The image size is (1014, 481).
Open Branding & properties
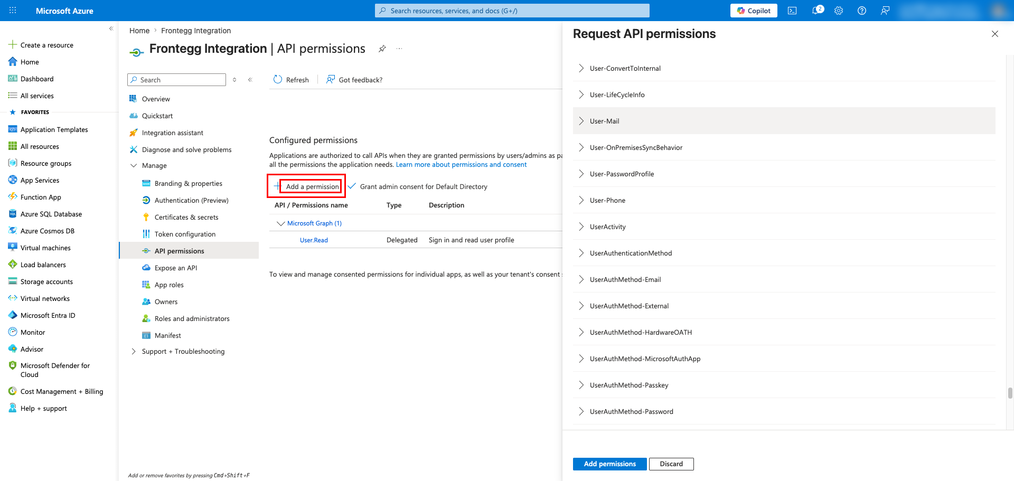click(189, 183)
